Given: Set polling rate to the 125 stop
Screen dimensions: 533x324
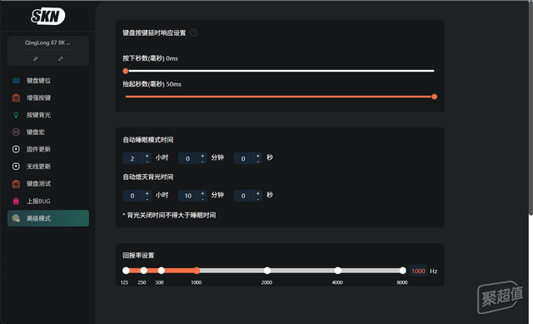Looking at the screenshot, I should [x=126, y=271].
